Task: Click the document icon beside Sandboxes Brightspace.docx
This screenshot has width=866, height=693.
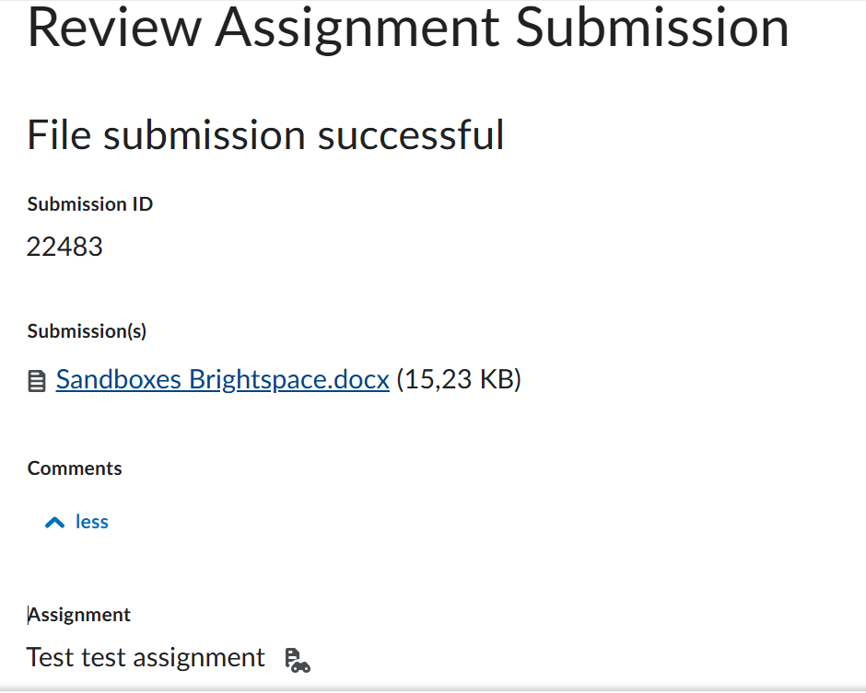Action: click(37, 381)
